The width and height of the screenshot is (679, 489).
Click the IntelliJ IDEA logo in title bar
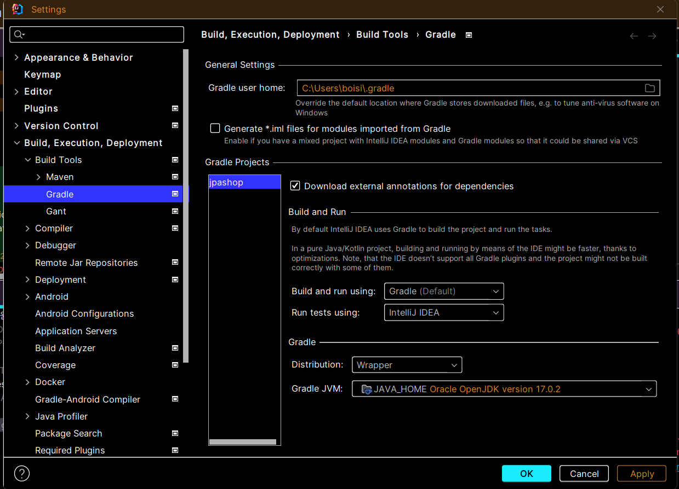pyautogui.click(x=17, y=9)
